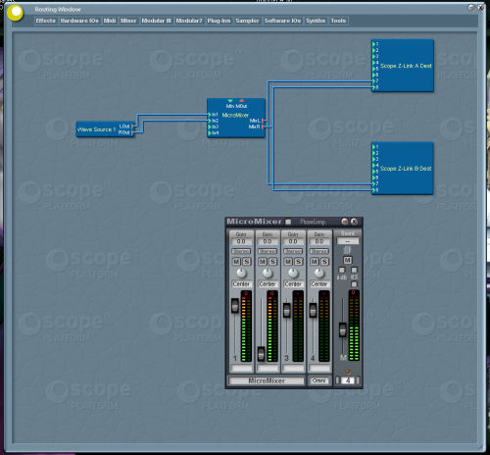Open the Modular III menu

(156, 21)
